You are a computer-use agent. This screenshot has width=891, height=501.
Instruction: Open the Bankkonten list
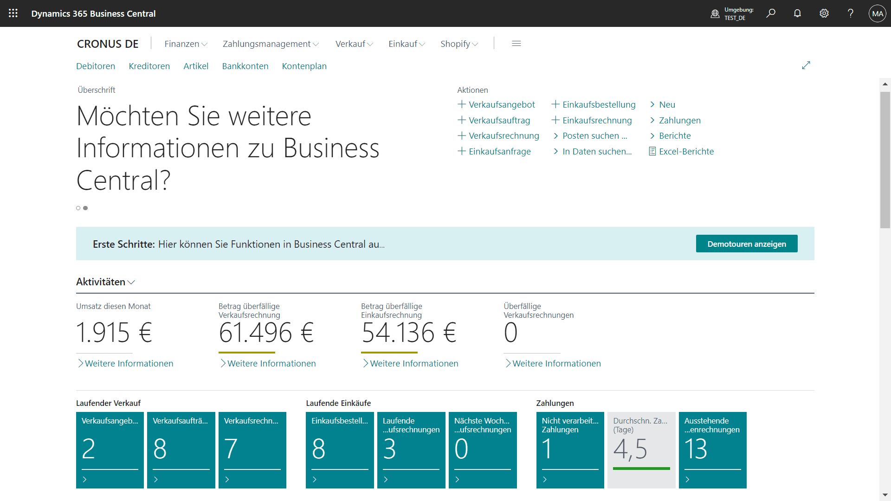(245, 66)
